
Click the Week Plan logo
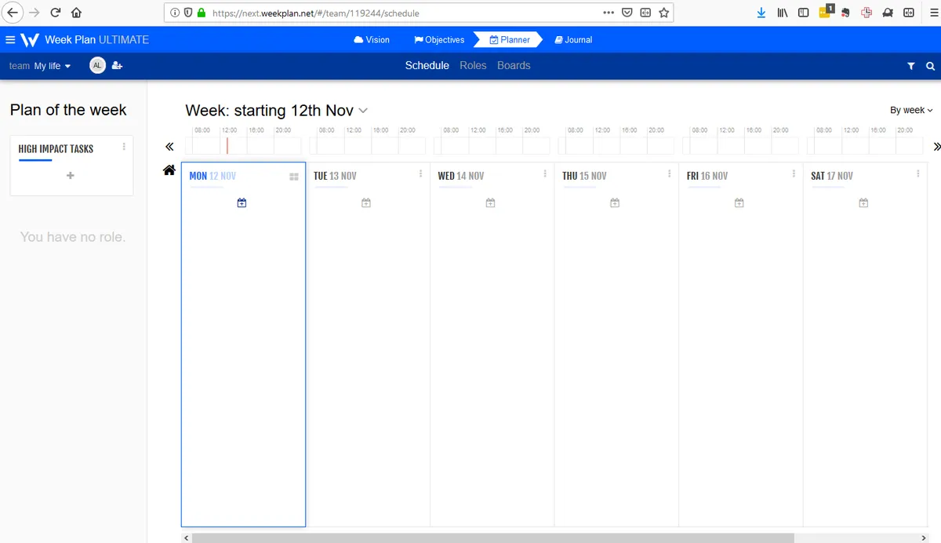30,40
